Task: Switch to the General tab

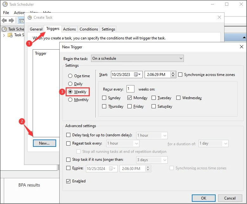Action: pos(36,29)
